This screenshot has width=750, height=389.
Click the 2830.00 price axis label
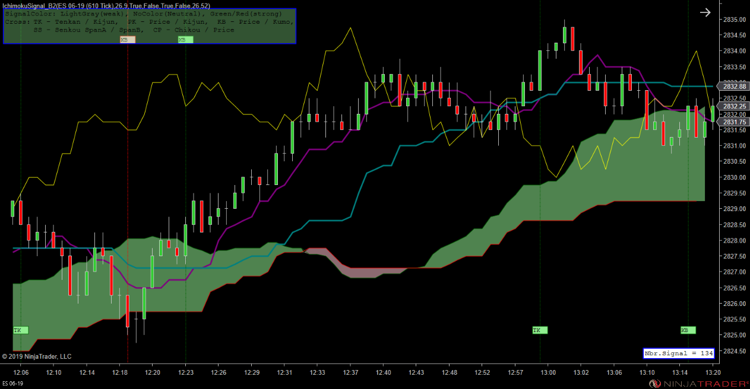click(x=735, y=177)
